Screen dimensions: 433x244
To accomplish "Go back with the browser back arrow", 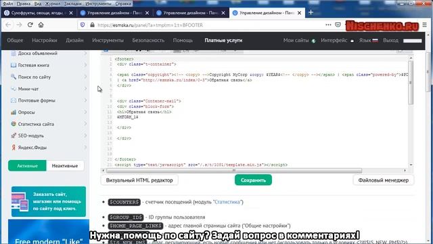I will 8,25.
